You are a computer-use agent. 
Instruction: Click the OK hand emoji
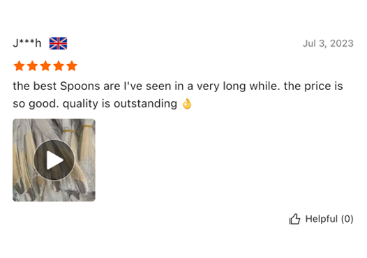click(187, 104)
